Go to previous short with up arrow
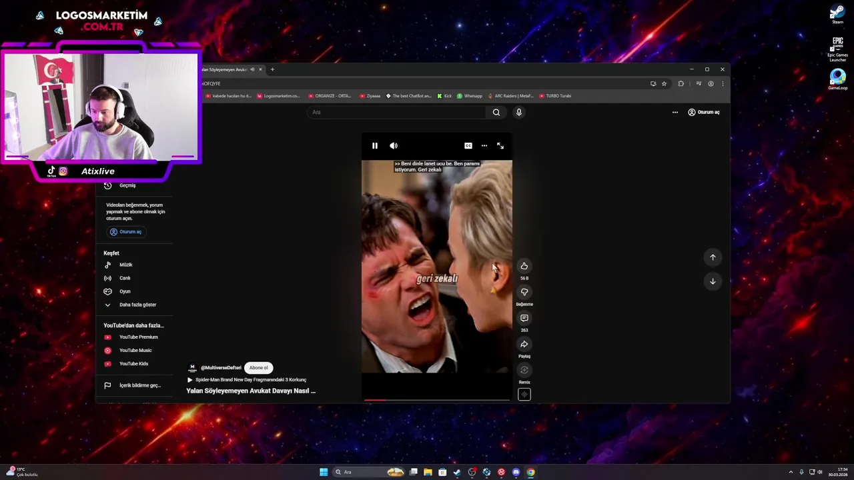 click(713, 257)
